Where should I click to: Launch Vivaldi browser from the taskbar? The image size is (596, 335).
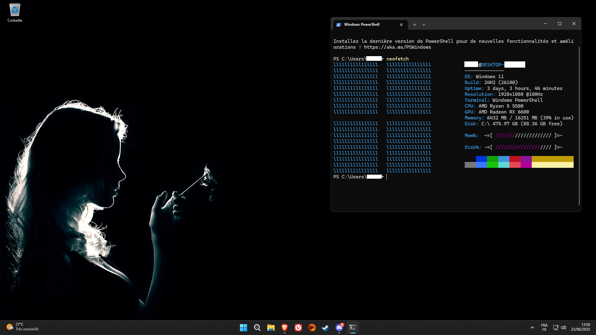click(298, 328)
